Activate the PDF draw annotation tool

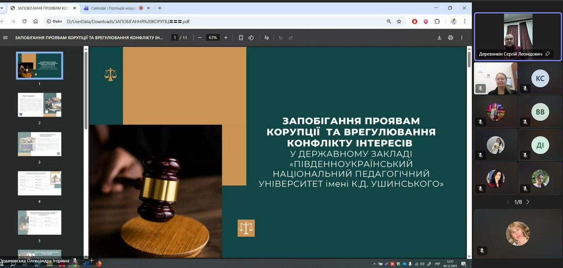(x=267, y=38)
